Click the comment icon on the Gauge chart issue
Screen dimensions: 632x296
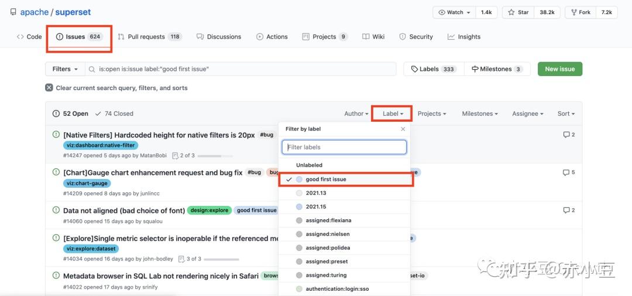(x=566, y=173)
